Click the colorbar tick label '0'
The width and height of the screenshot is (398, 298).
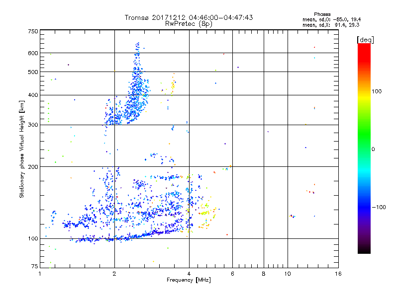click(x=373, y=149)
